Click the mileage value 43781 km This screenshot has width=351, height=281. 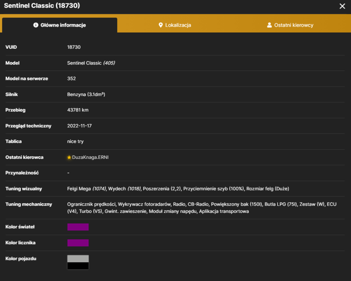tap(78, 110)
